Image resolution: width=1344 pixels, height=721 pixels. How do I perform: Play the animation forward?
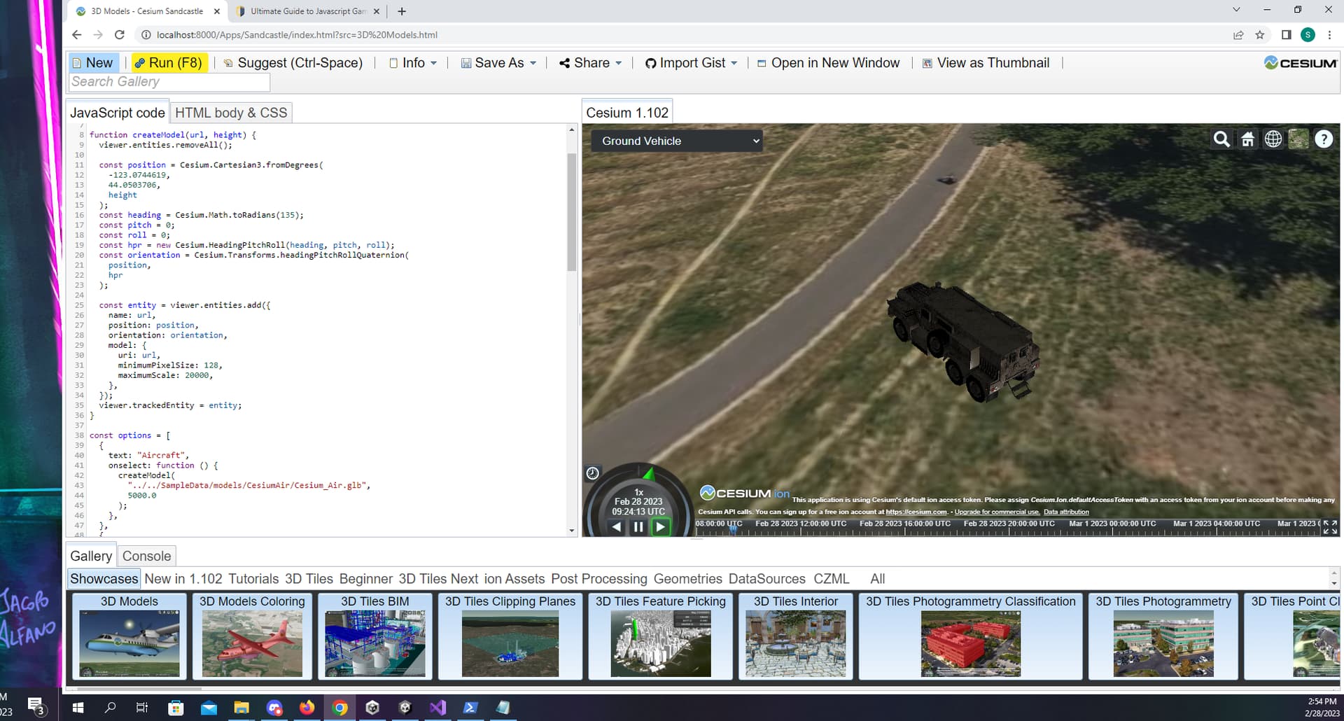coord(660,527)
